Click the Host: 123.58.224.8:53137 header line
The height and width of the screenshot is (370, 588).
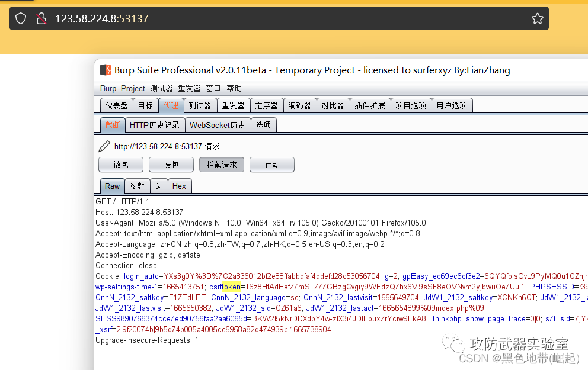coord(139,212)
